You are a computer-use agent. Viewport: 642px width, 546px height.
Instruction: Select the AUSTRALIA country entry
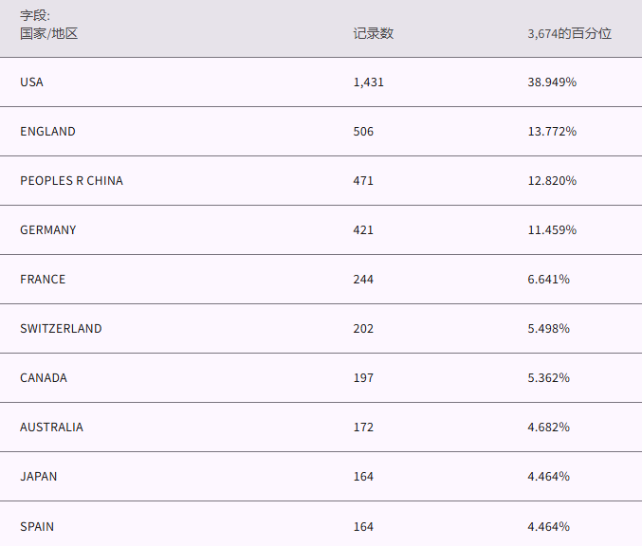point(51,428)
